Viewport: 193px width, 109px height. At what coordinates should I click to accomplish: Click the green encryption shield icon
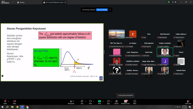click(x=169, y=2)
